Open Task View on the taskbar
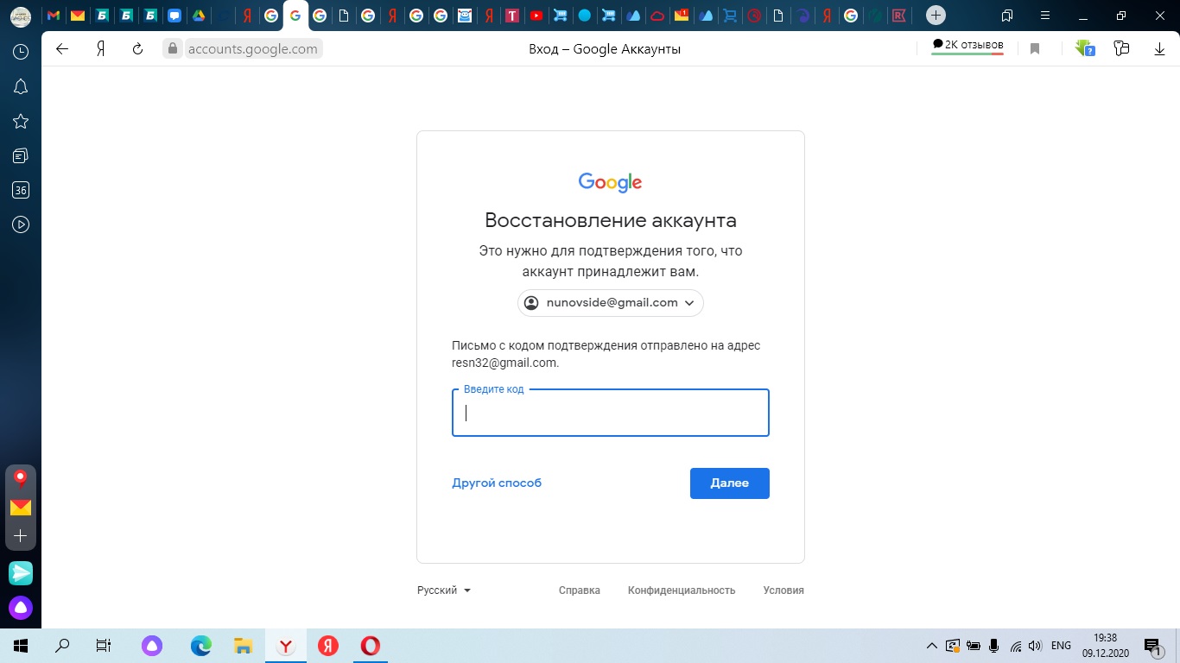 click(103, 646)
